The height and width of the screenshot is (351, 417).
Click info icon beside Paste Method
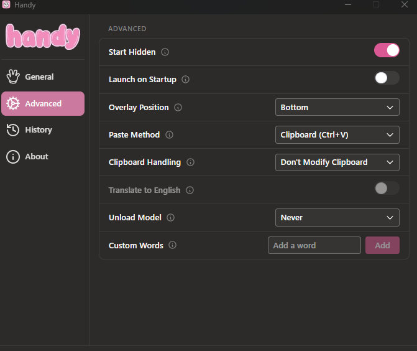[169, 135]
